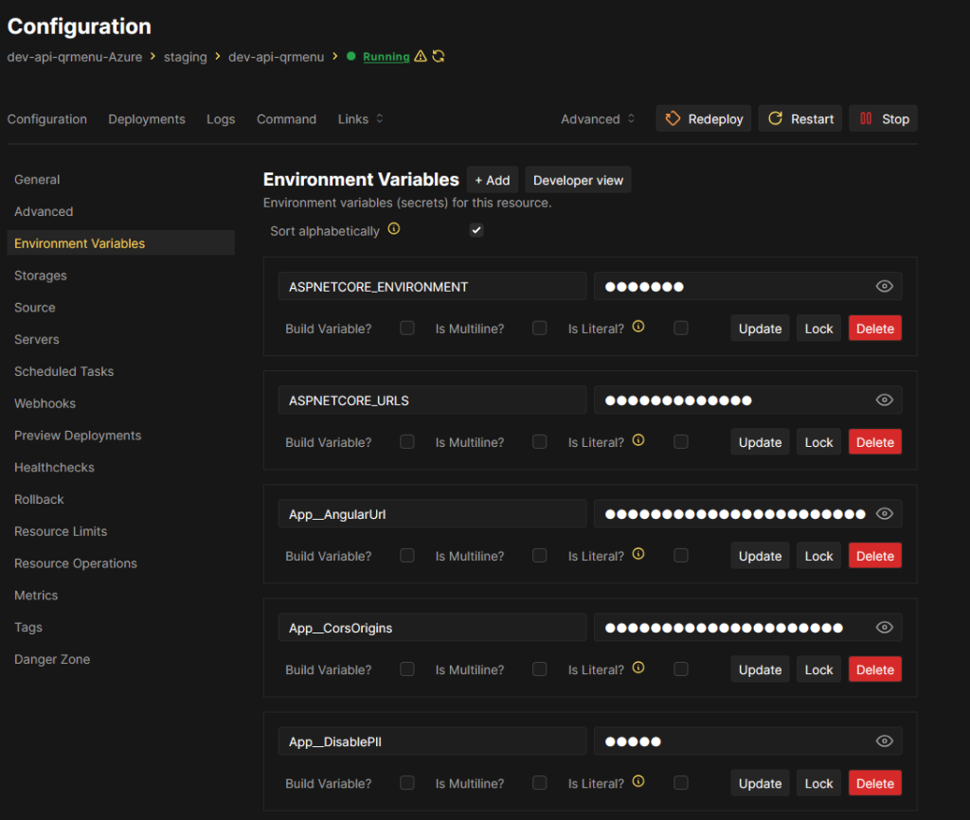
Task: Enable Build Variable for ASPNETCORE_URLS
Action: (407, 441)
